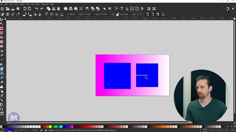
Task: Click the left blue square on canvas
Action: pyautogui.click(x=117, y=76)
